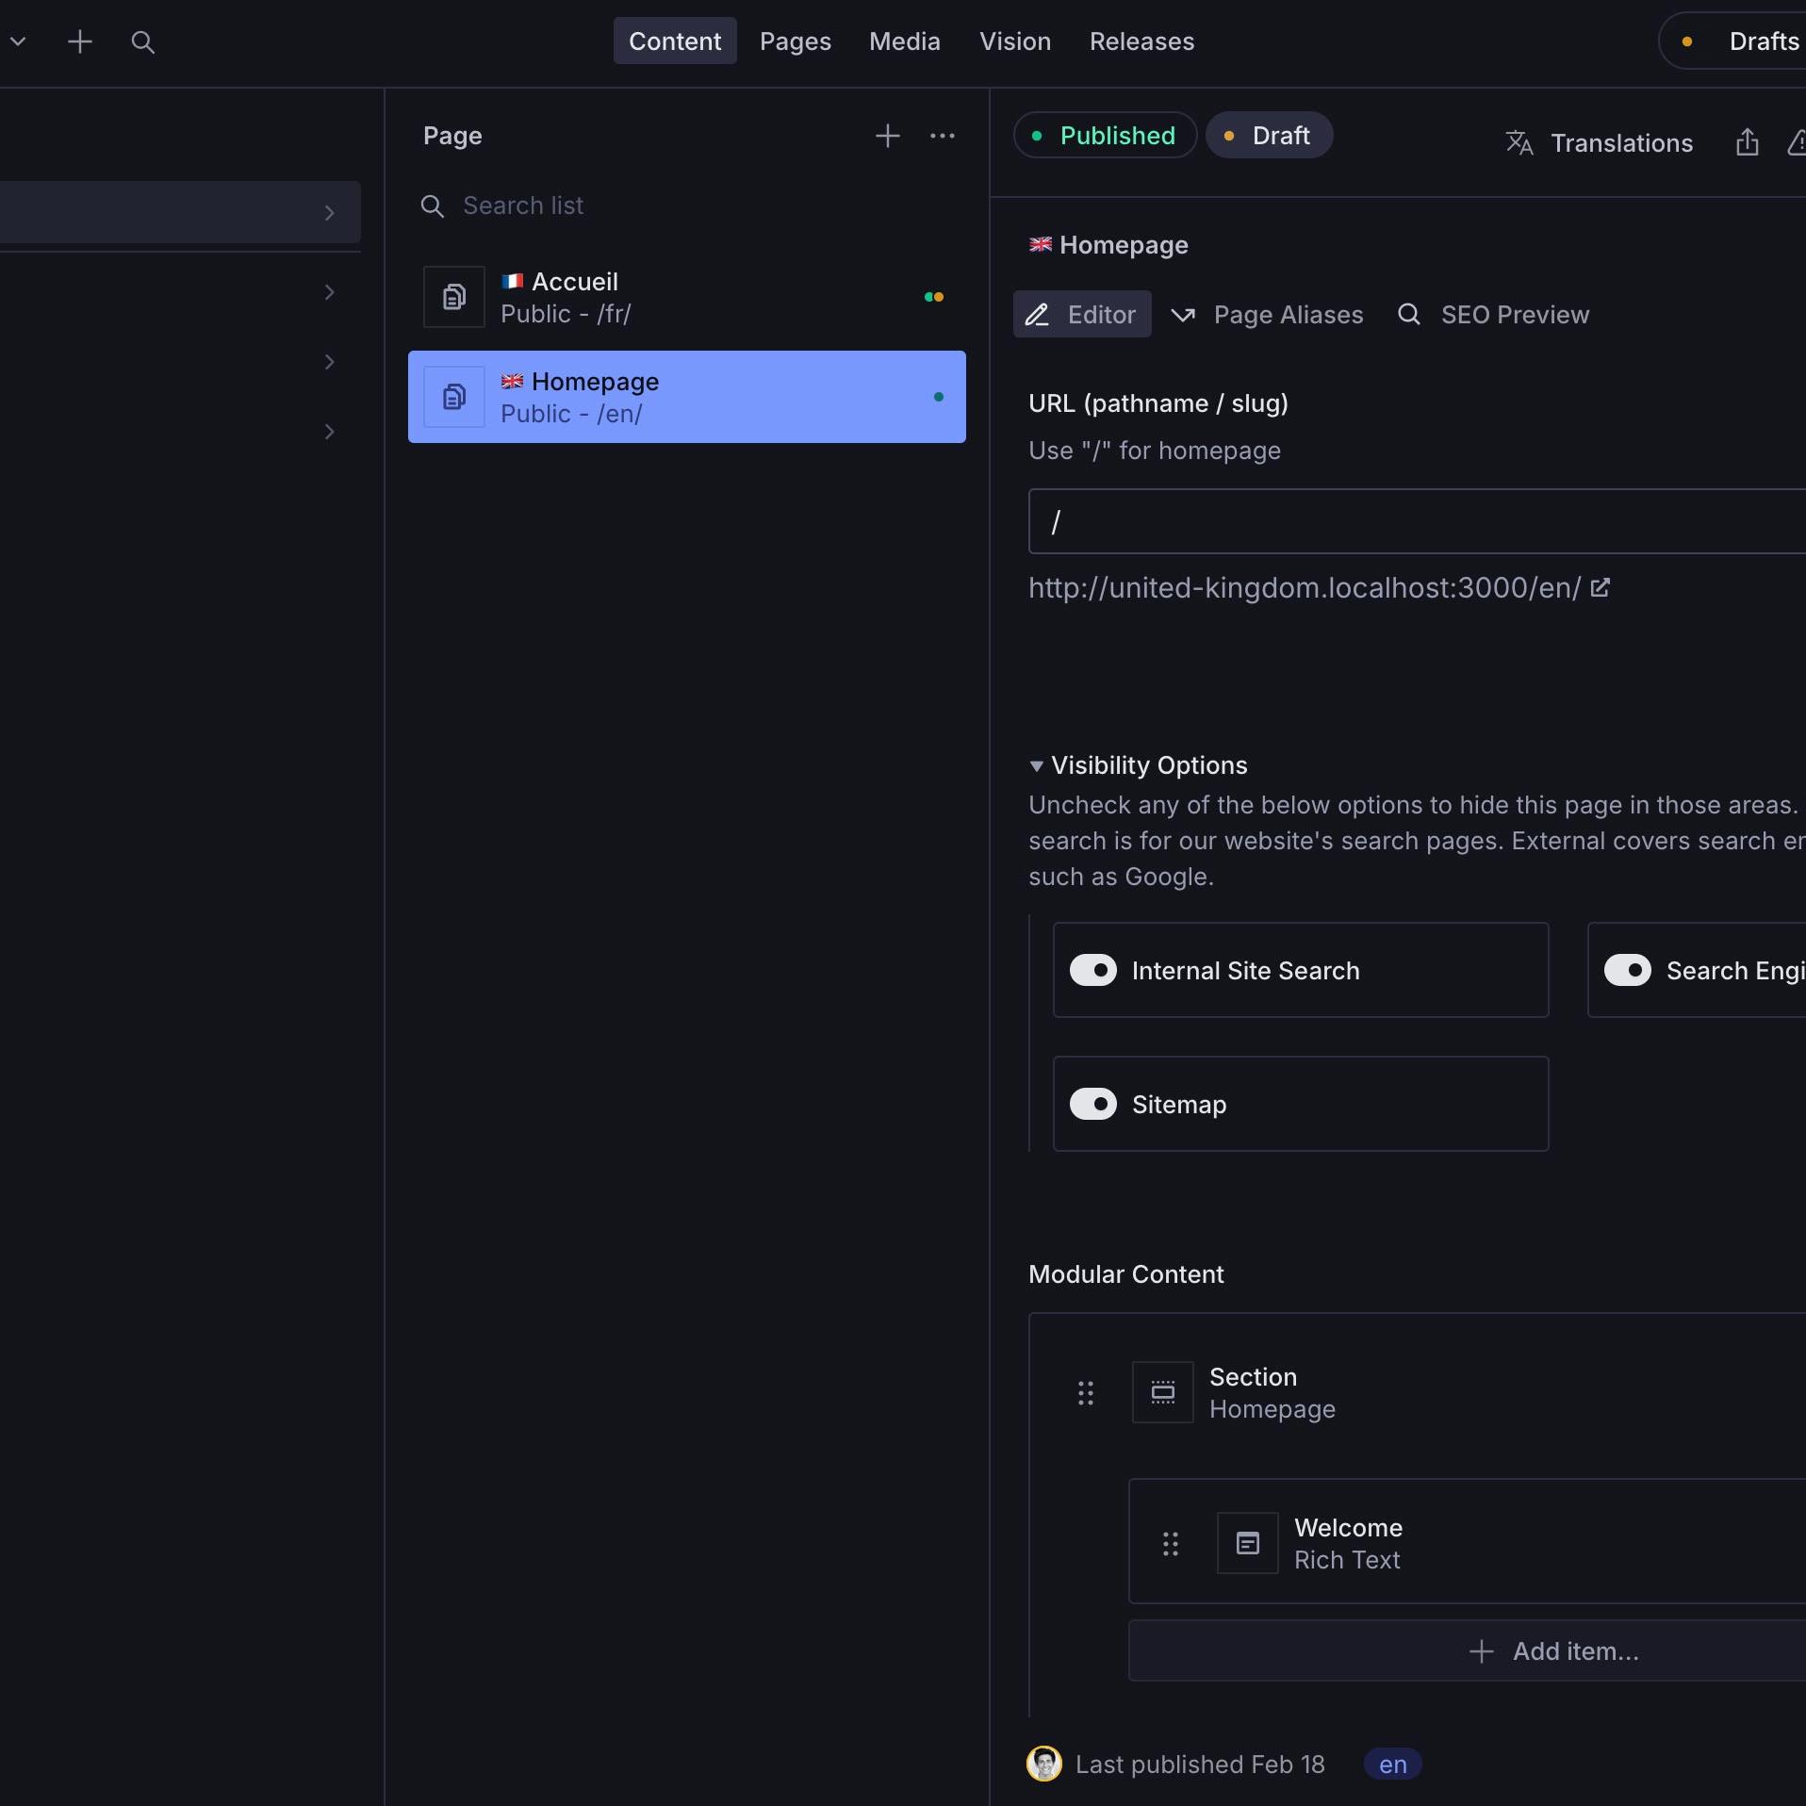Click the plus icon in top toolbar
This screenshot has height=1806, width=1806.
pos(80,41)
